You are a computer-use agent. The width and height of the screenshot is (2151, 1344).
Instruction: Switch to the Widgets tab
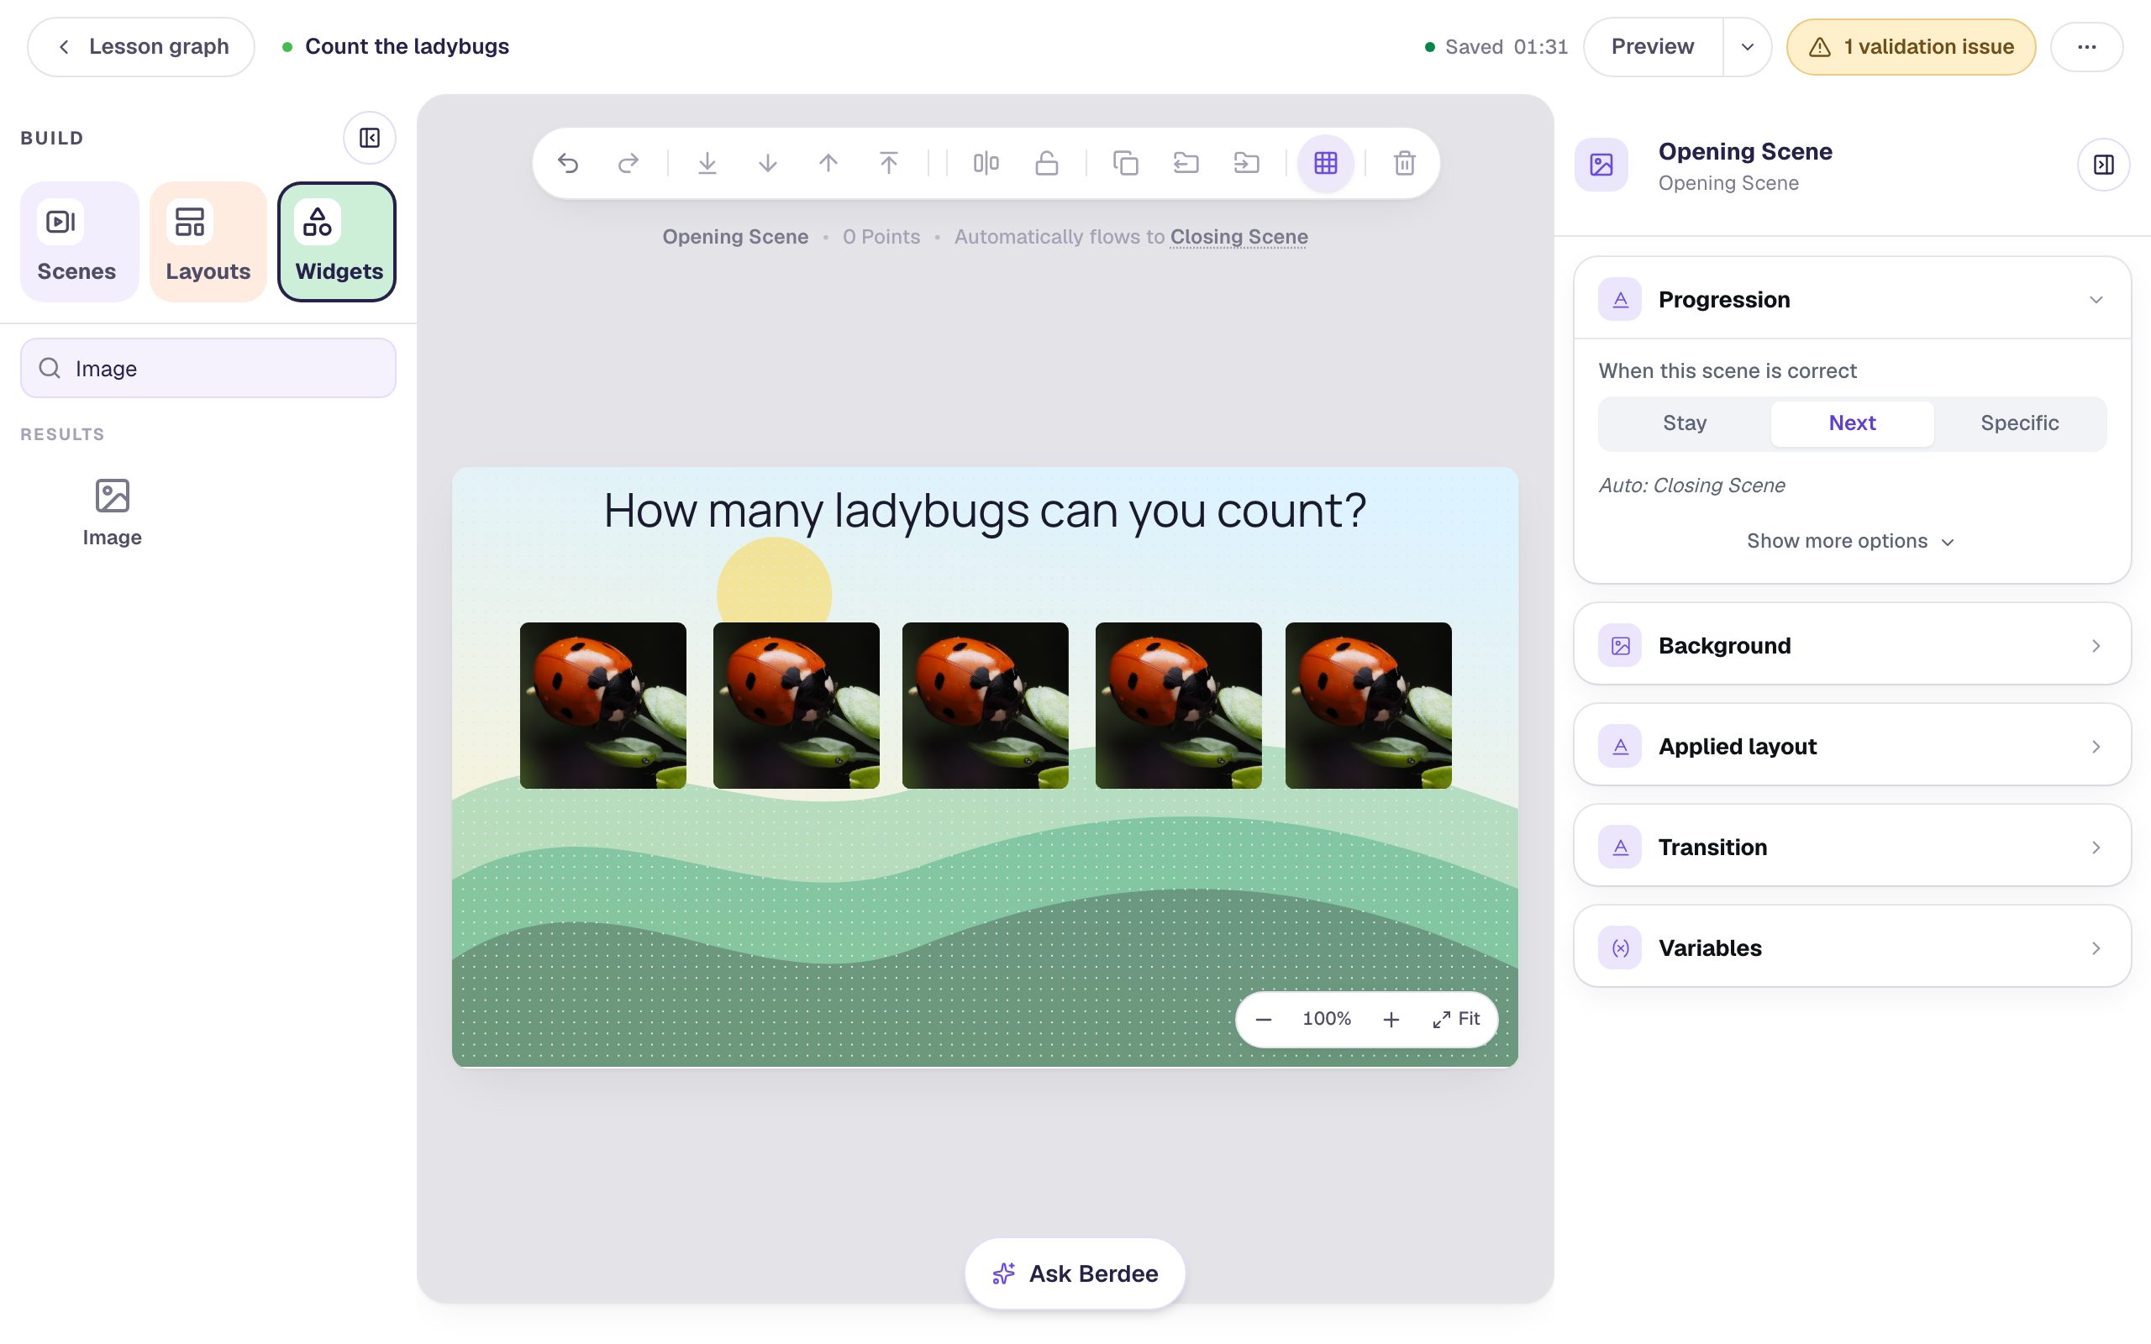coord(337,242)
